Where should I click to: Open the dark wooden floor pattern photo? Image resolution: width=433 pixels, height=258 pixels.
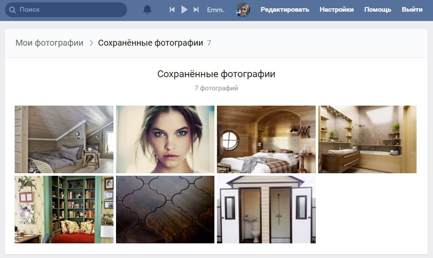click(x=165, y=209)
